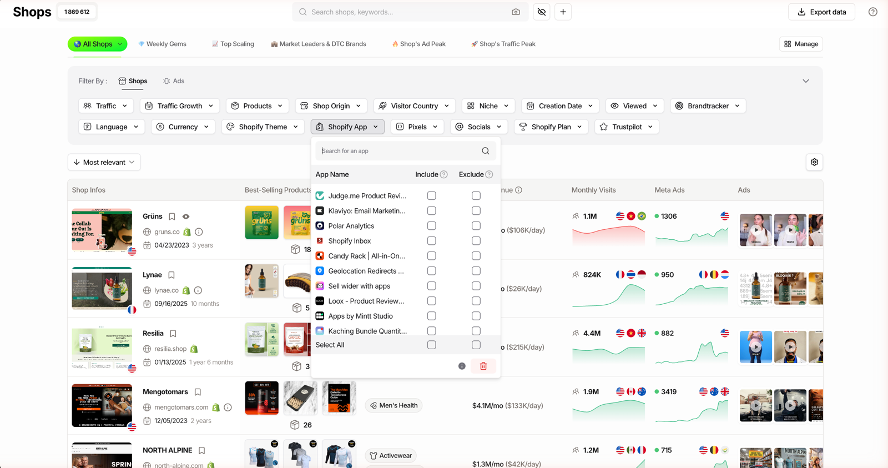
Task: Open the Shop Origin filter dropdown
Action: (331, 106)
